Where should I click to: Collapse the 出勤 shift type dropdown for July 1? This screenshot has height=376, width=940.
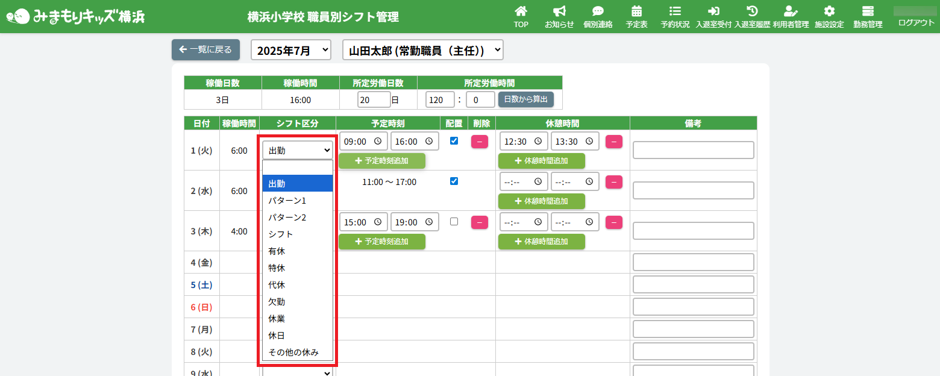(298, 150)
